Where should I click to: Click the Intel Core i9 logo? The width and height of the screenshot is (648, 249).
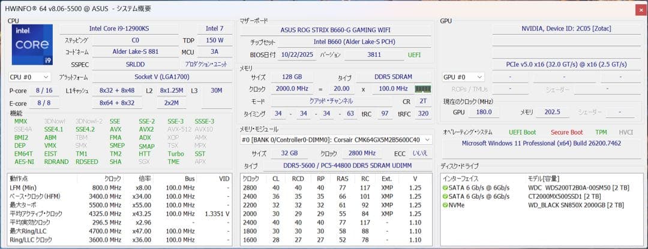click(x=32, y=44)
